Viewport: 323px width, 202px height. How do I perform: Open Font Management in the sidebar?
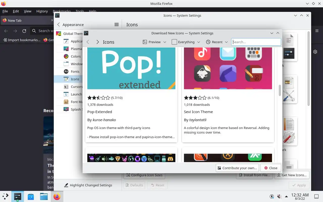point(69,102)
